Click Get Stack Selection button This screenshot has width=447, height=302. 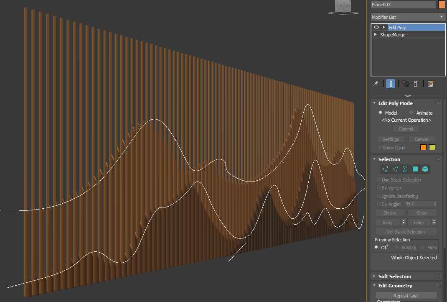click(x=406, y=231)
